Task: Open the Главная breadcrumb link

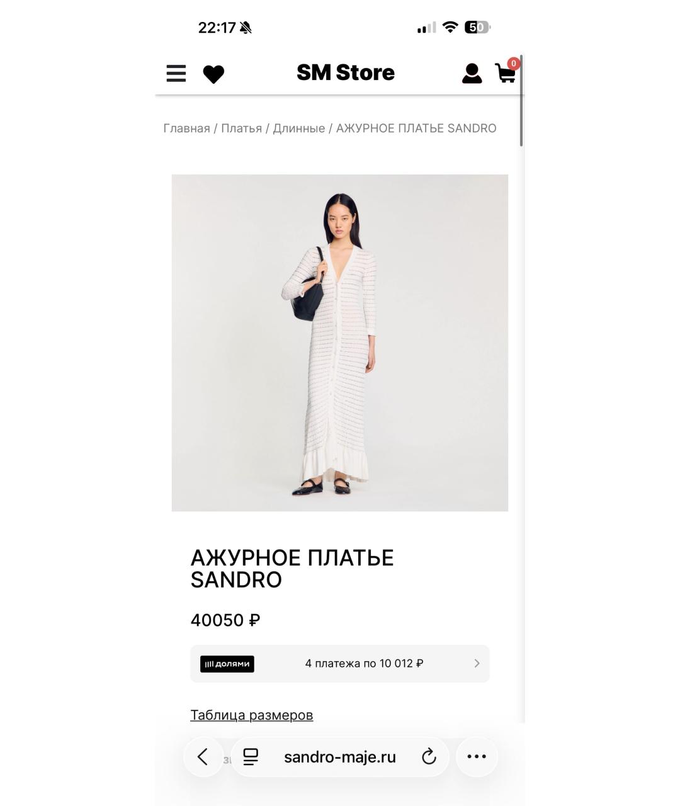Action: [186, 128]
